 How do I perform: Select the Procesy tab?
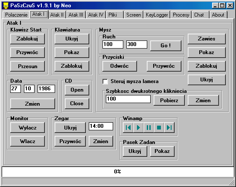(x=181, y=15)
